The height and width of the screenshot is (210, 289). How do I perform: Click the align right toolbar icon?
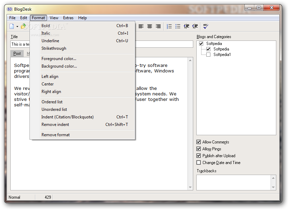[x=158, y=26]
